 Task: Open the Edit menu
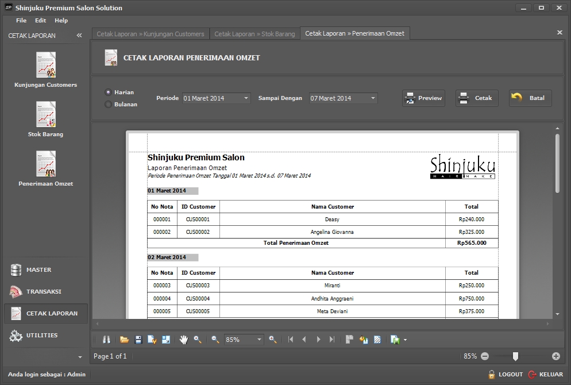click(40, 20)
